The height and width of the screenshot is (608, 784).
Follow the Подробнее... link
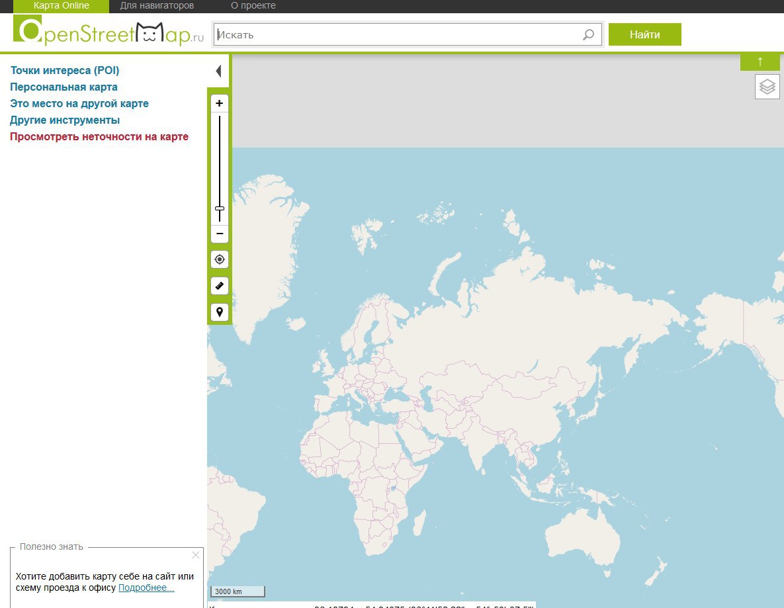[146, 587]
